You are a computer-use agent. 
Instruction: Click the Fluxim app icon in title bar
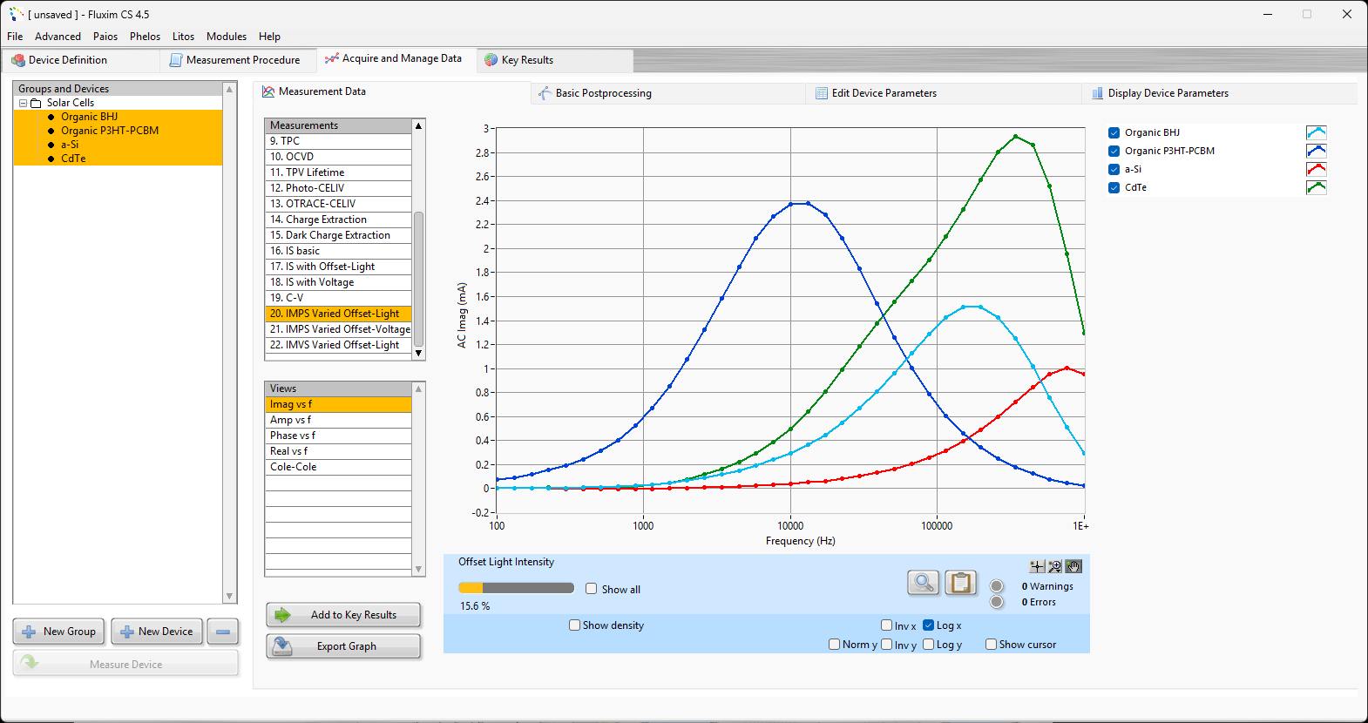click(x=17, y=14)
